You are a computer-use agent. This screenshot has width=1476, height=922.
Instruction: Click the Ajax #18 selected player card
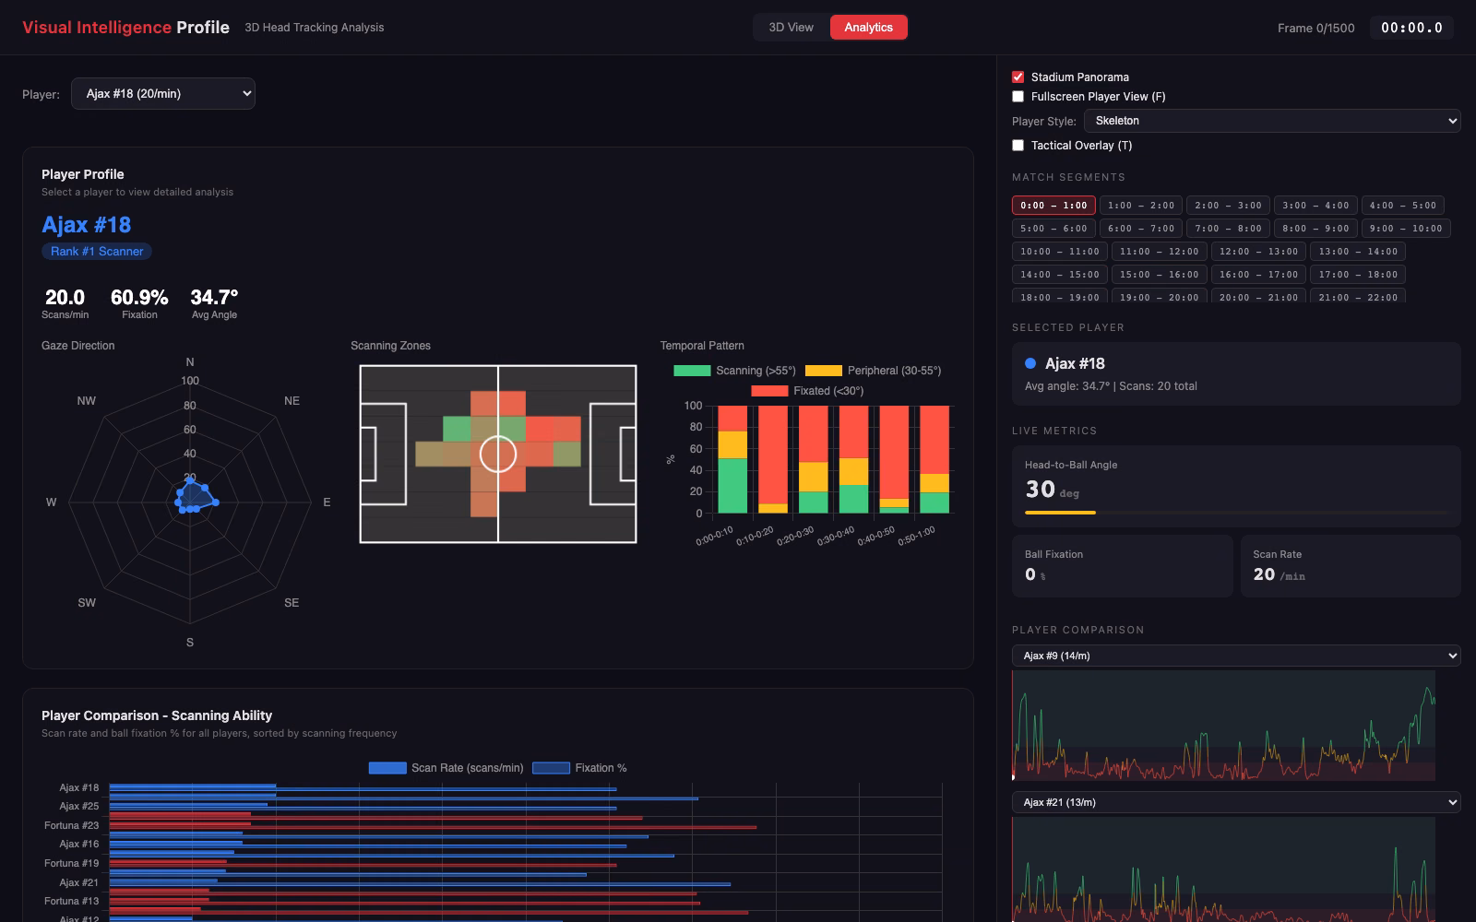pos(1236,373)
